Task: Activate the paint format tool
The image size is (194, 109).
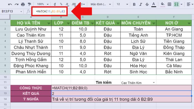Action: (x=29, y=4)
